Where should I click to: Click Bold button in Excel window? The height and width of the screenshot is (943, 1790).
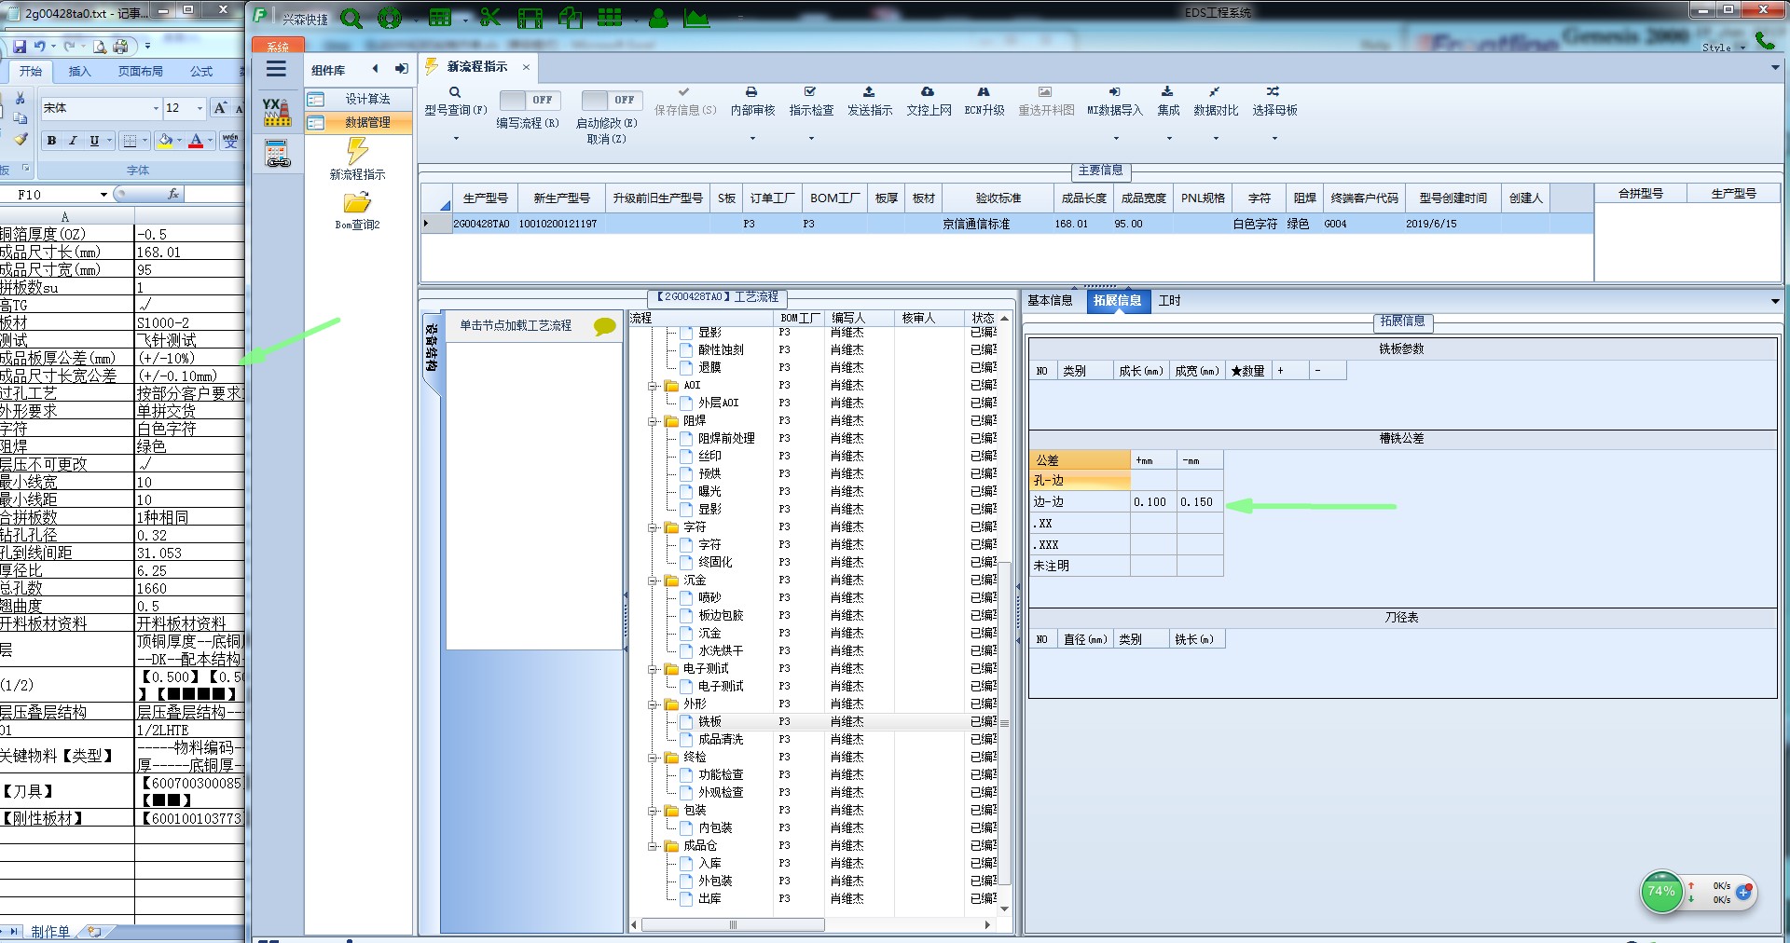tap(51, 141)
